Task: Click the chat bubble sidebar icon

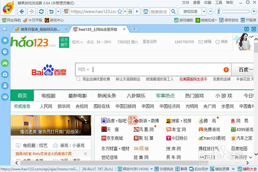Action: click(x=5, y=97)
